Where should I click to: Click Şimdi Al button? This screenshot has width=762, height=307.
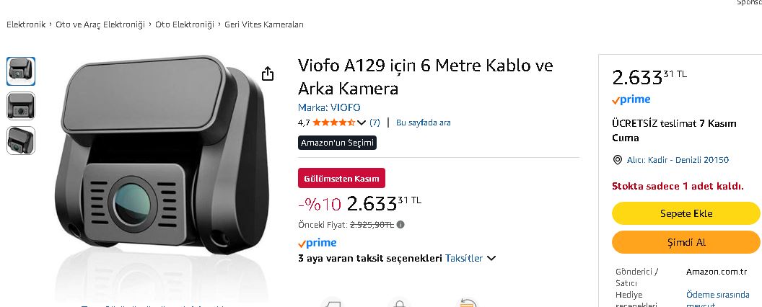click(686, 242)
